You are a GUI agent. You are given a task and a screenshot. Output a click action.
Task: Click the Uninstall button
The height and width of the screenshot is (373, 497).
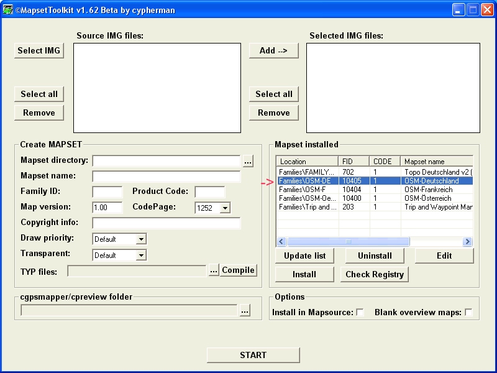[375, 256]
